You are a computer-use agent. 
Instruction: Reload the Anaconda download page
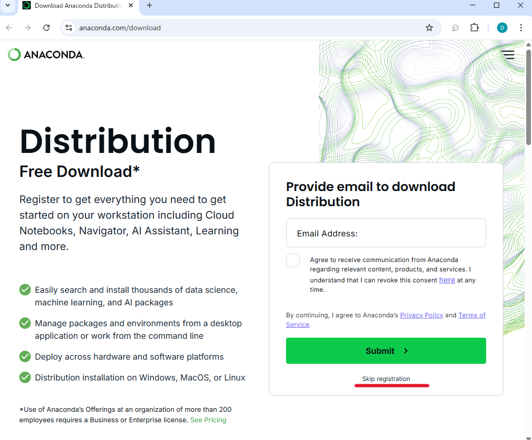coord(46,28)
